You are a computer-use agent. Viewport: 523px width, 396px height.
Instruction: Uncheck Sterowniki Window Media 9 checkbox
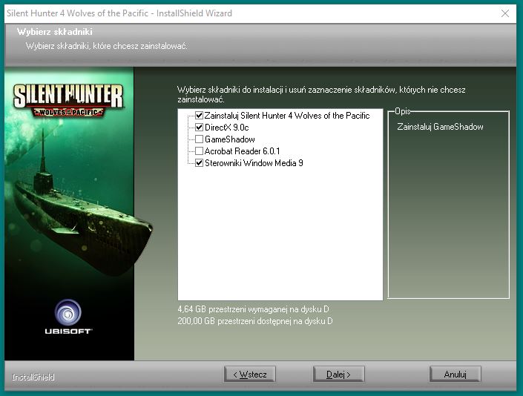[199, 163]
